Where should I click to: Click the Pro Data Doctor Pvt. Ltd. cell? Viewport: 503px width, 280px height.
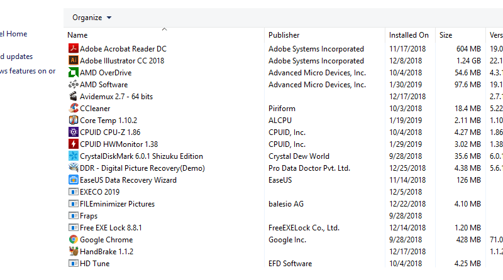[309, 168]
